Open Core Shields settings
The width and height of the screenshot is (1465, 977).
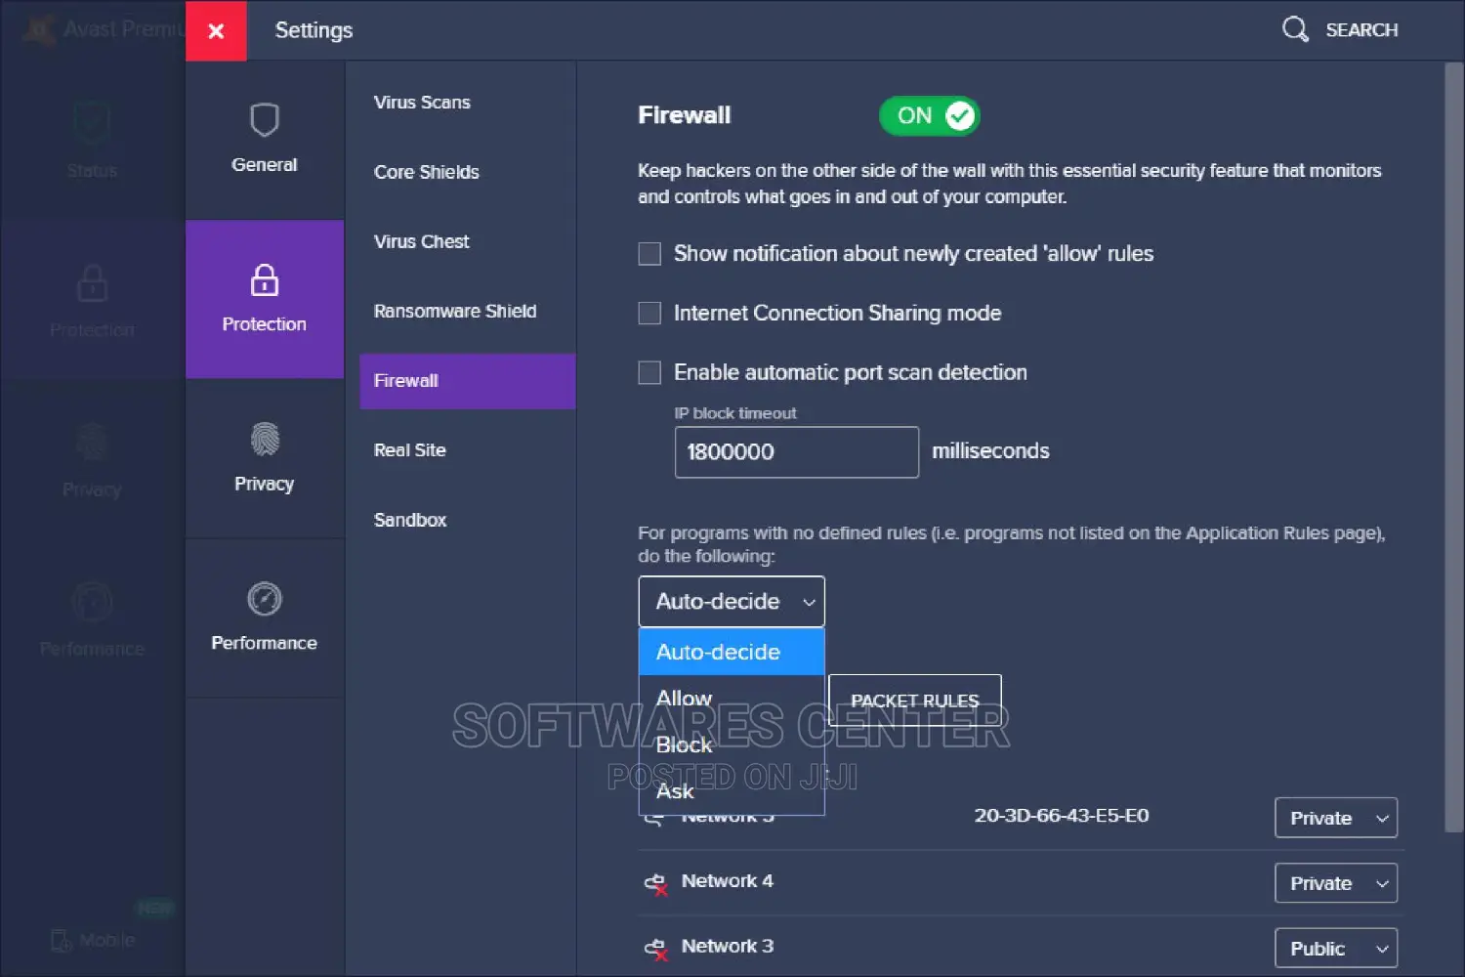click(x=427, y=172)
